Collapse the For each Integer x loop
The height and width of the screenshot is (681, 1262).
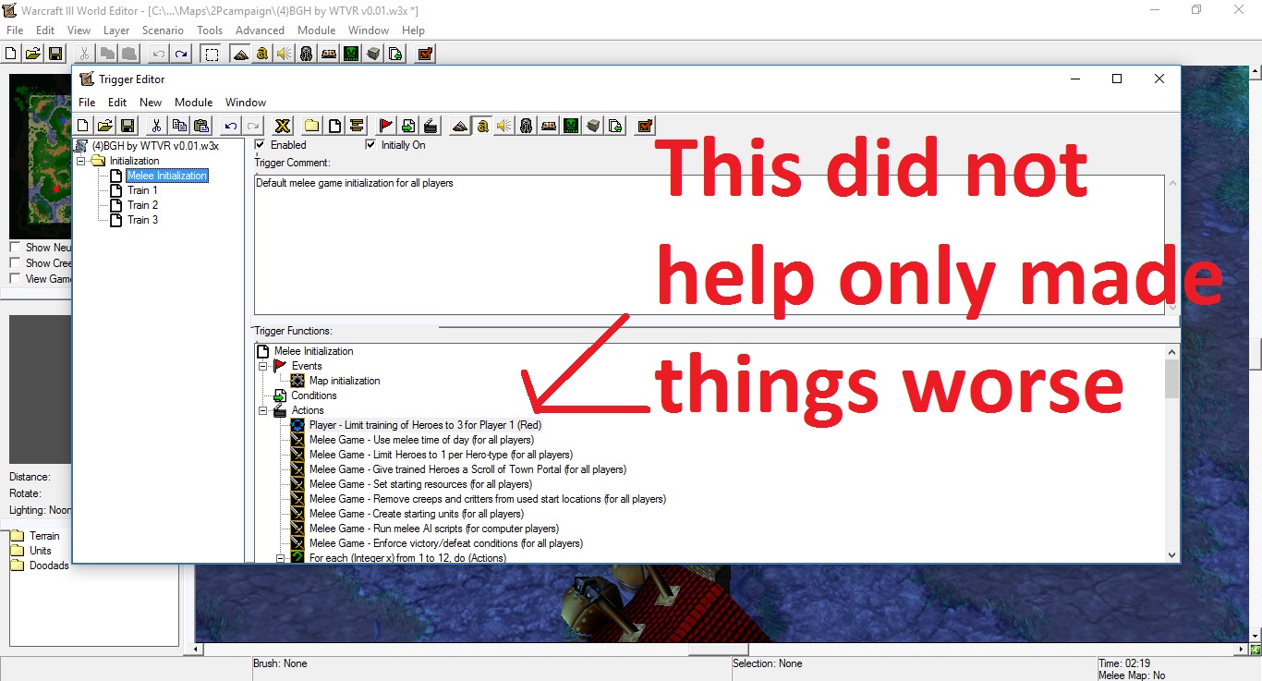click(x=281, y=558)
